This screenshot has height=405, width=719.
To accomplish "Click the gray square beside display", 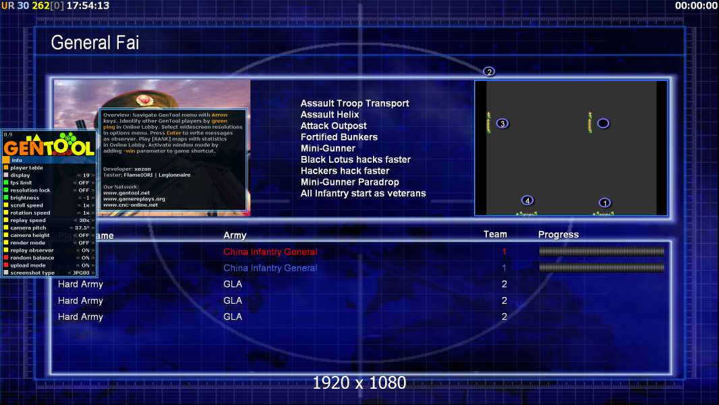I will (x=6, y=175).
